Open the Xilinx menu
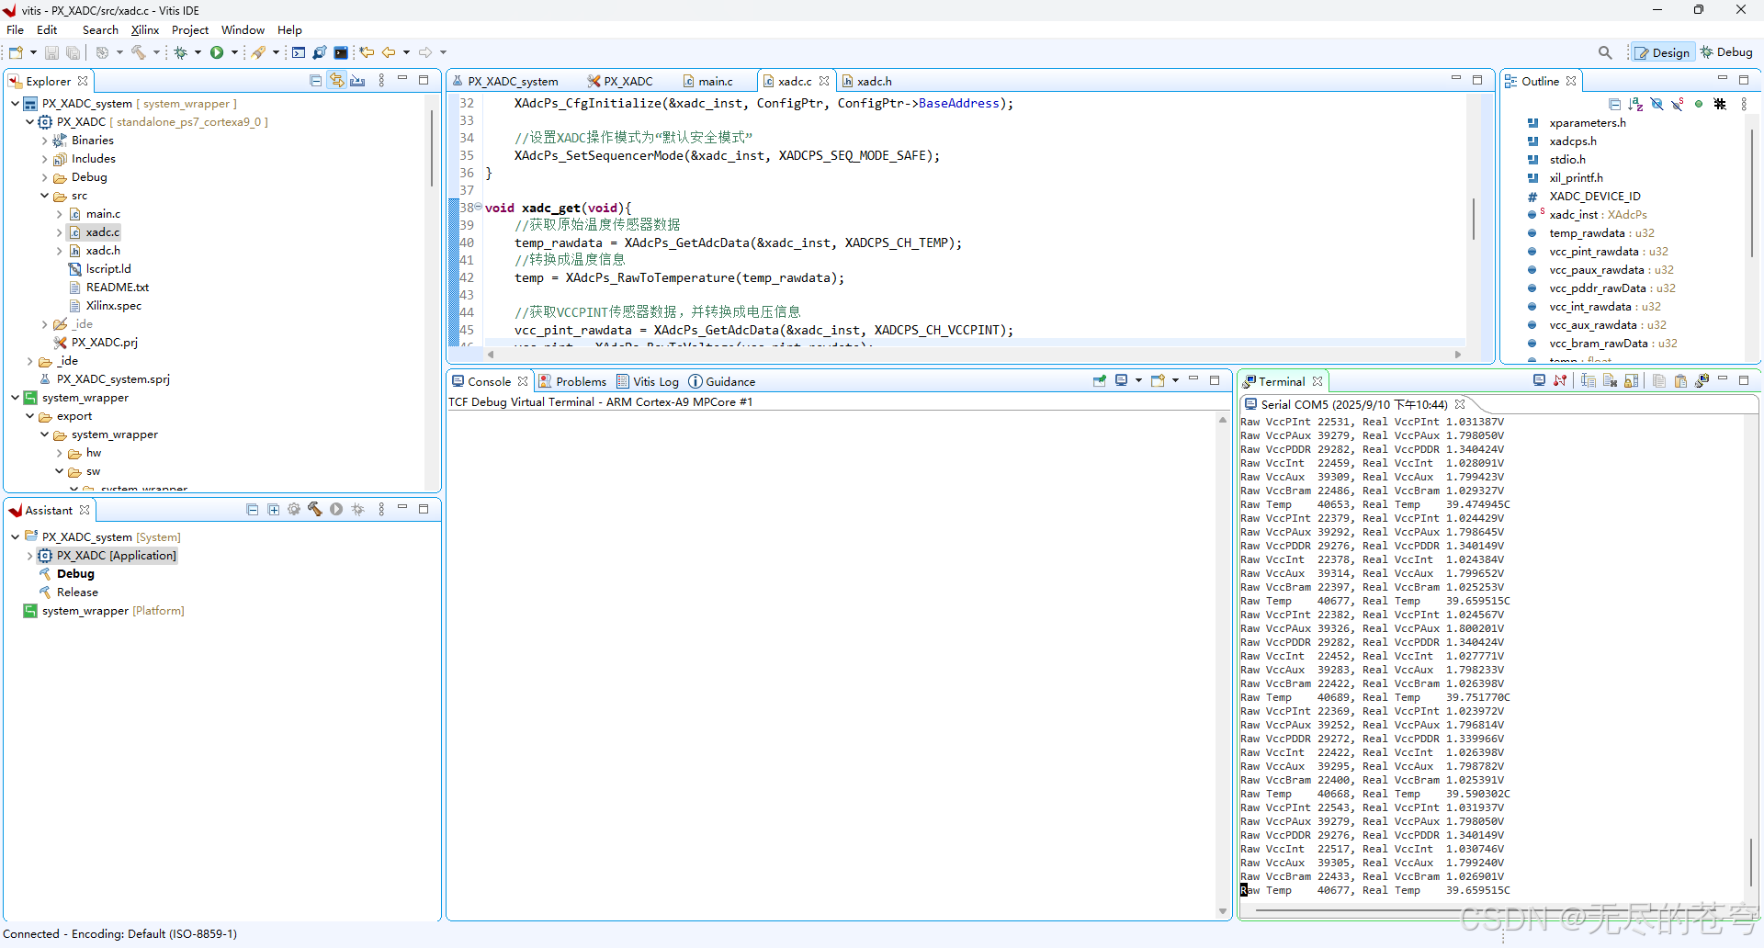The width and height of the screenshot is (1764, 948). click(x=144, y=29)
